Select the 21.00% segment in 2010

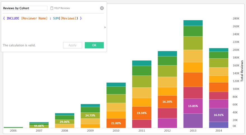(x=116, y=123)
